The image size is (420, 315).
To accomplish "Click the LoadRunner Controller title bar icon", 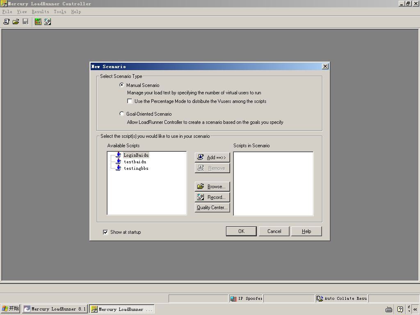I will 4,3.
